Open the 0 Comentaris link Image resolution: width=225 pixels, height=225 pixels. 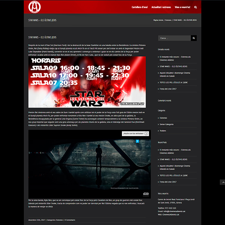point(70,220)
